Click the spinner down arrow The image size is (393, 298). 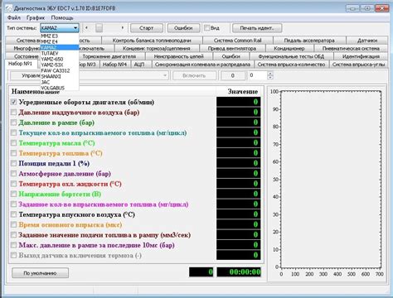click(270, 78)
